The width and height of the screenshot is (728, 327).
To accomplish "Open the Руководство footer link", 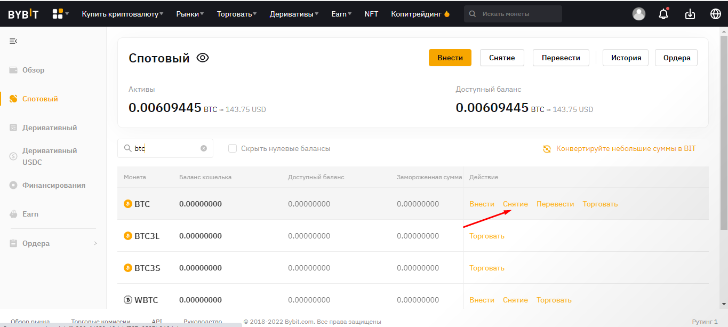I will pos(203,322).
